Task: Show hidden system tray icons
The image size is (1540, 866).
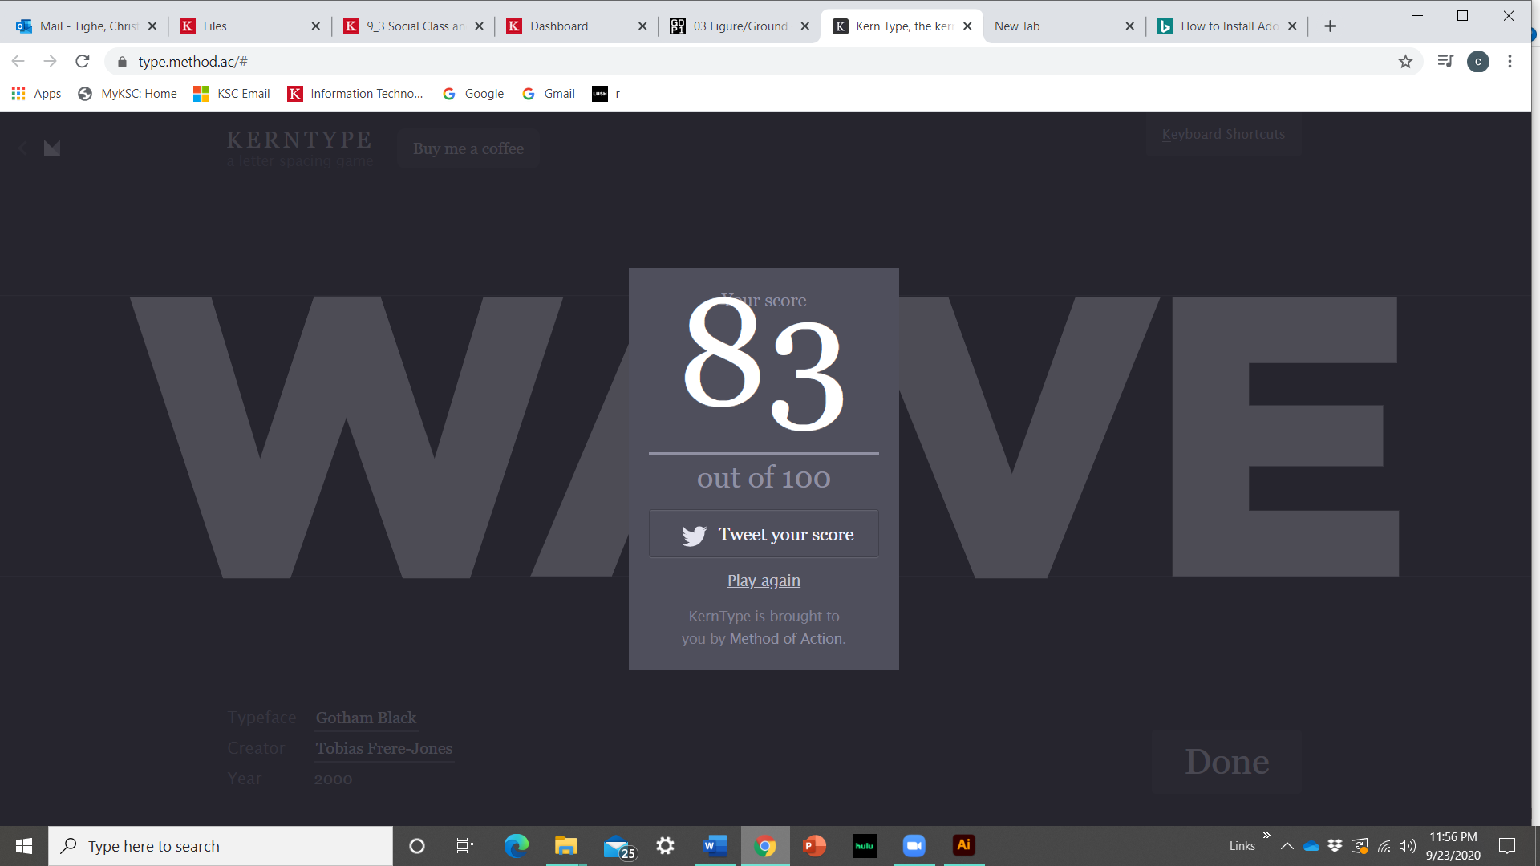Action: [1287, 846]
